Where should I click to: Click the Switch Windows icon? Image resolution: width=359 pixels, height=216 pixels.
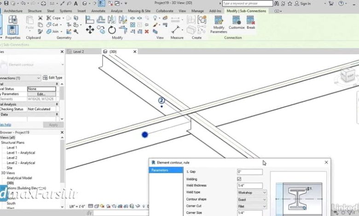(117, 3)
